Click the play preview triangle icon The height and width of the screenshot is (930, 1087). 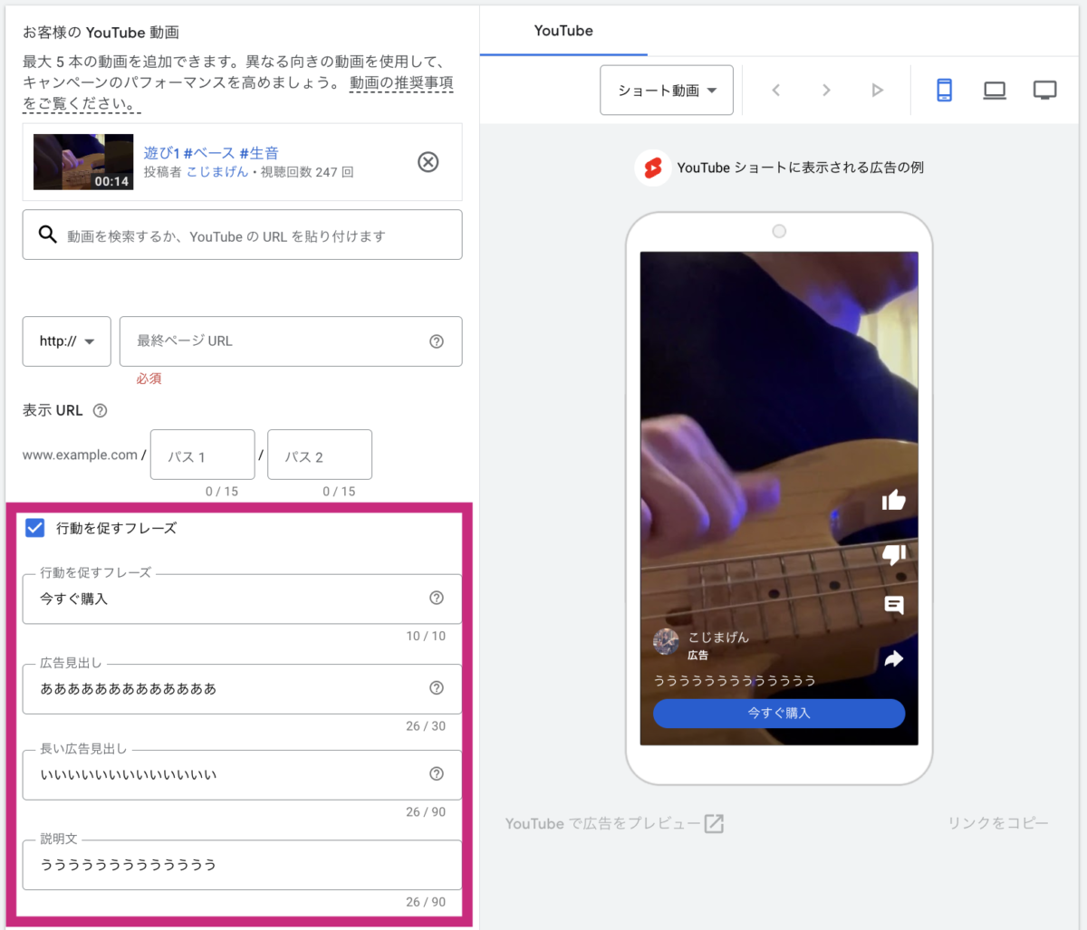[x=877, y=90]
